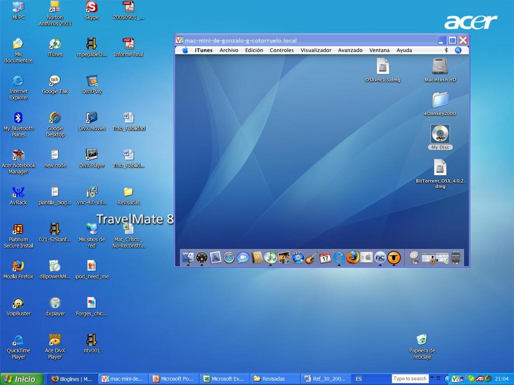Expand hidden system tray icons
Screen dimensions: 514x385
pos(447,379)
